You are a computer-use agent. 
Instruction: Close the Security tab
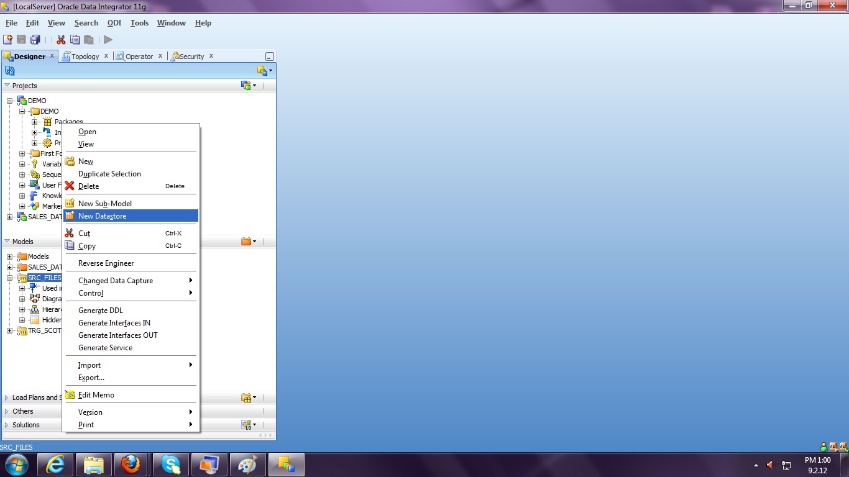211,56
